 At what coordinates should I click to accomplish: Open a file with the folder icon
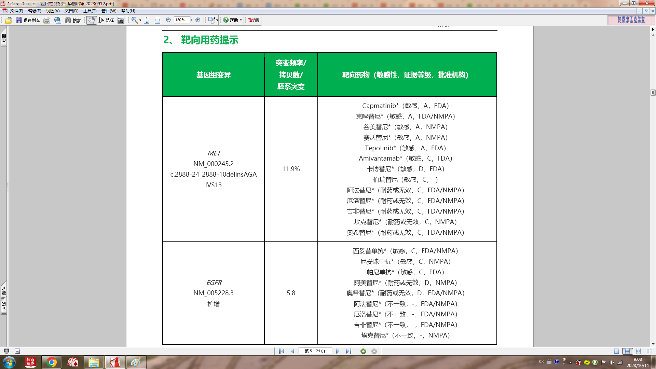[x=9, y=20]
